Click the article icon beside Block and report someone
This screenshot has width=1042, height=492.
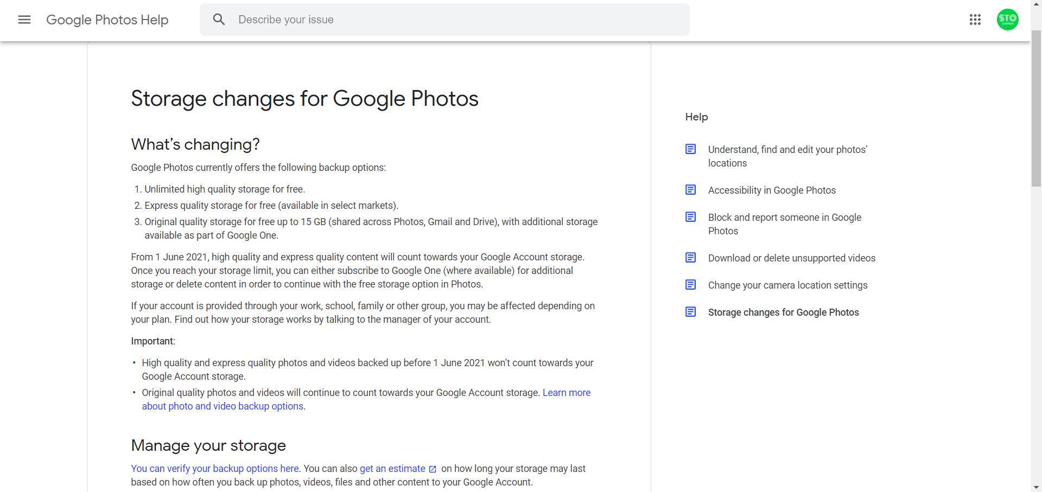(690, 217)
